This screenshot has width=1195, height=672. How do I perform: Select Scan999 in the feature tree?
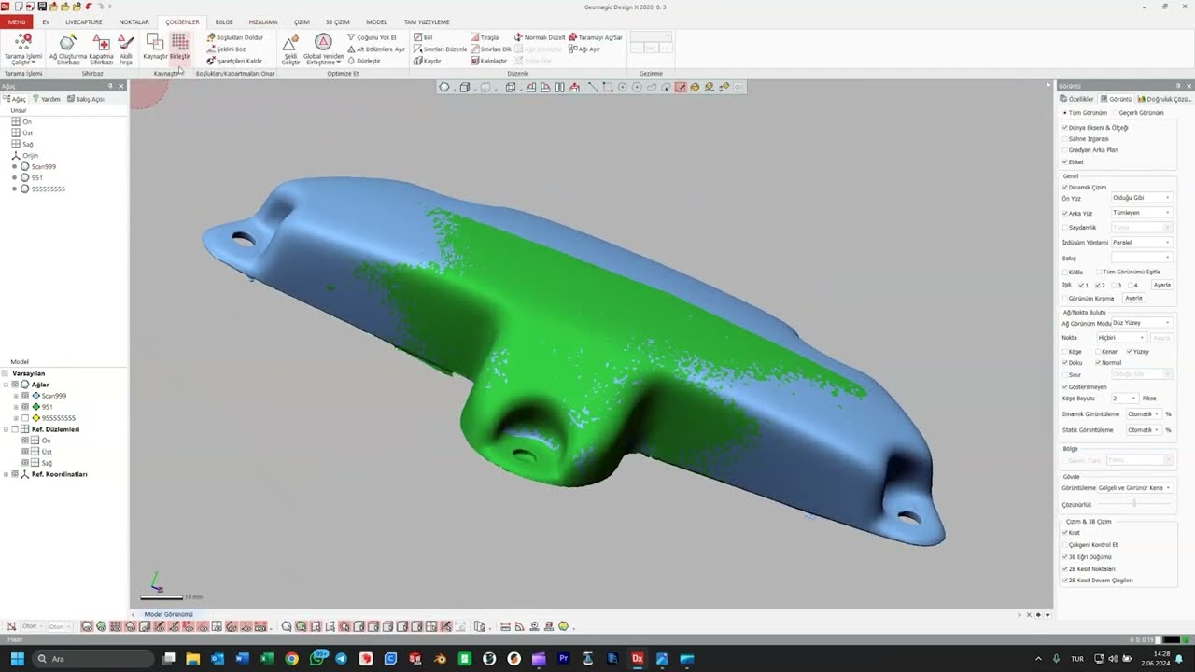click(43, 166)
